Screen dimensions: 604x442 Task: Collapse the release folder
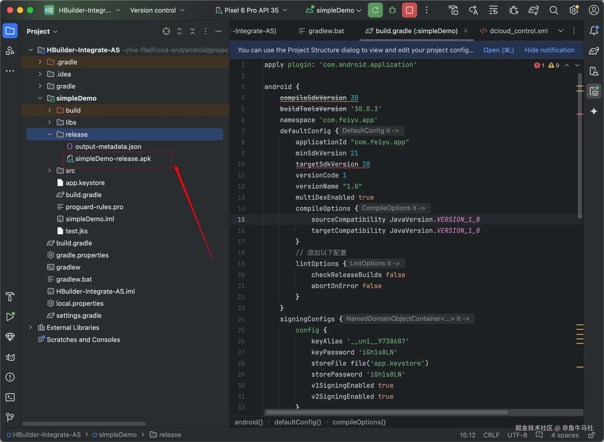click(50, 134)
